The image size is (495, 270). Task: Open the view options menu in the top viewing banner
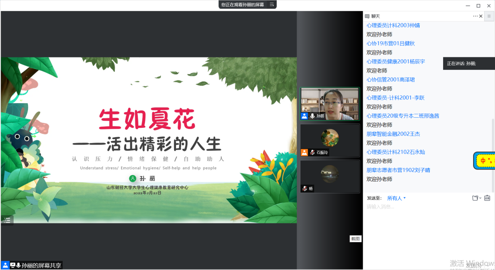coord(272,5)
